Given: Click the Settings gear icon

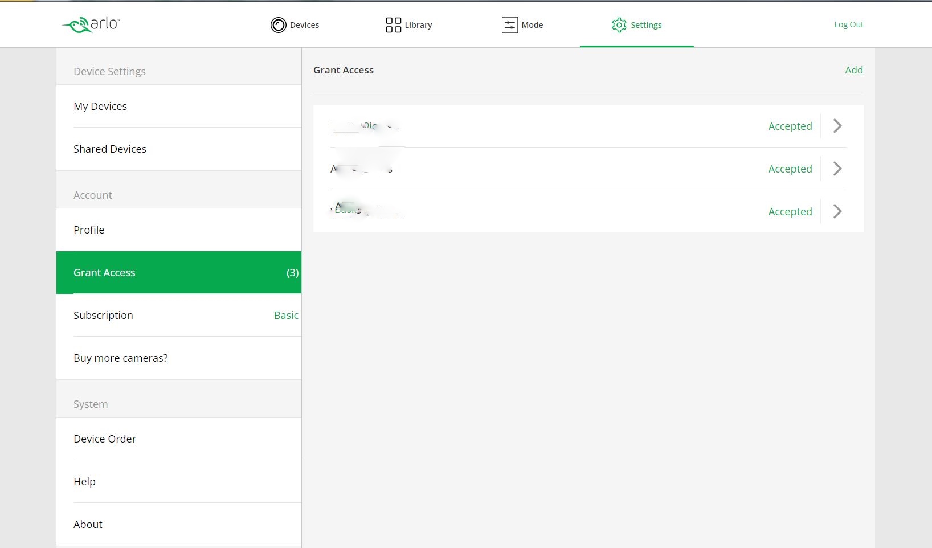Looking at the screenshot, I should [619, 25].
